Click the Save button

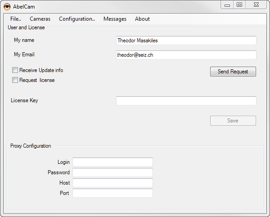[233, 121]
